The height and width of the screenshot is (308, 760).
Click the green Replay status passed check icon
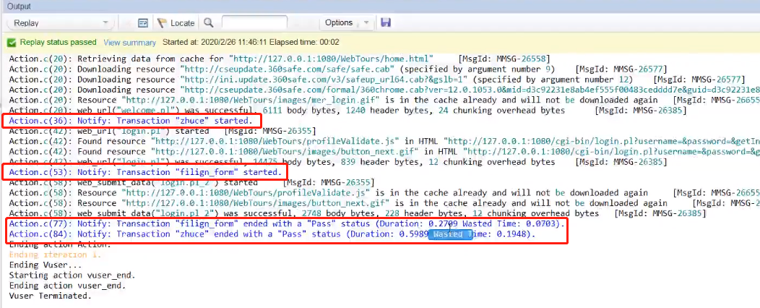point(12,43)
